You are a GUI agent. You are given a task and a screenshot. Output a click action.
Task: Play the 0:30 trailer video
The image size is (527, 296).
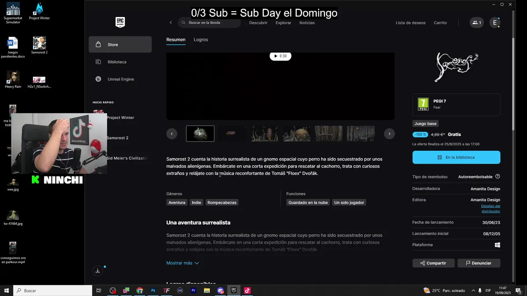(x=280, y=56)
